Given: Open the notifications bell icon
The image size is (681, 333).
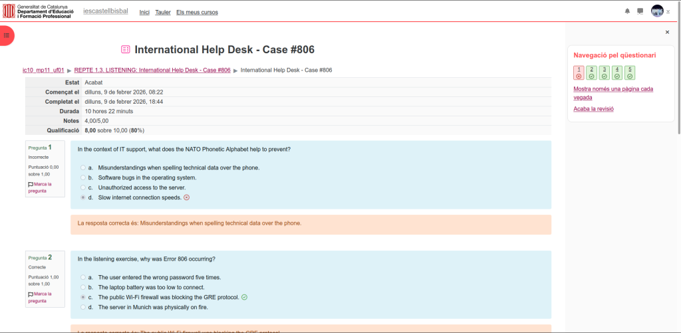Looking at the screenshot, I should (627, 11).
